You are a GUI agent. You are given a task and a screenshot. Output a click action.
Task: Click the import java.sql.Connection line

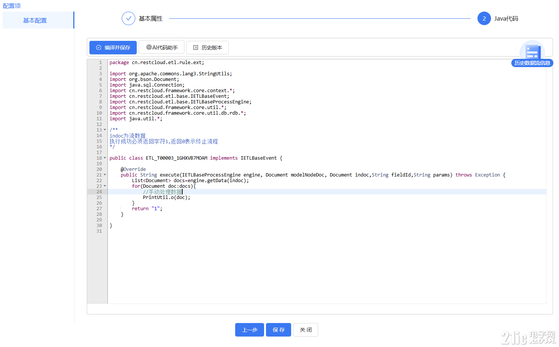(x=147, y=85)
